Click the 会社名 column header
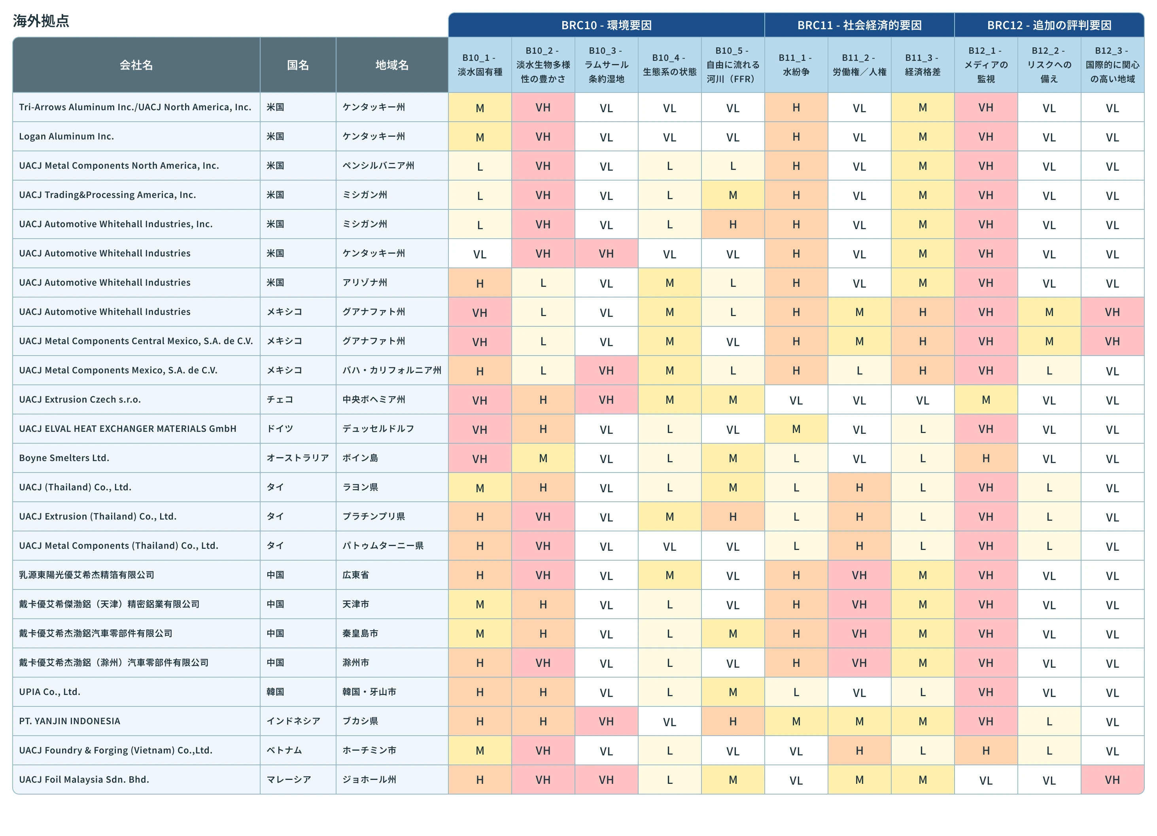Screen dimensions: 1157x836 136,65
